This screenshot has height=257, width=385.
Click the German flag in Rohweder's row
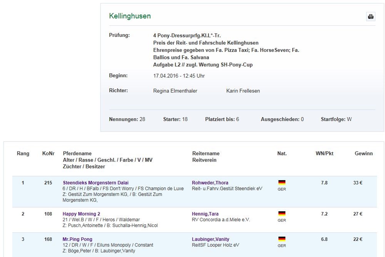(x=282, y=182)
